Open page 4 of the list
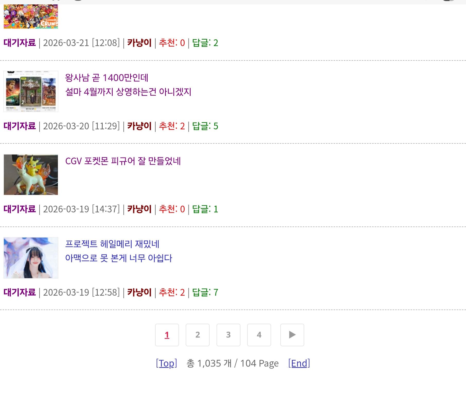The height and width of the screenshot is (393, 466). click(259, 335)
